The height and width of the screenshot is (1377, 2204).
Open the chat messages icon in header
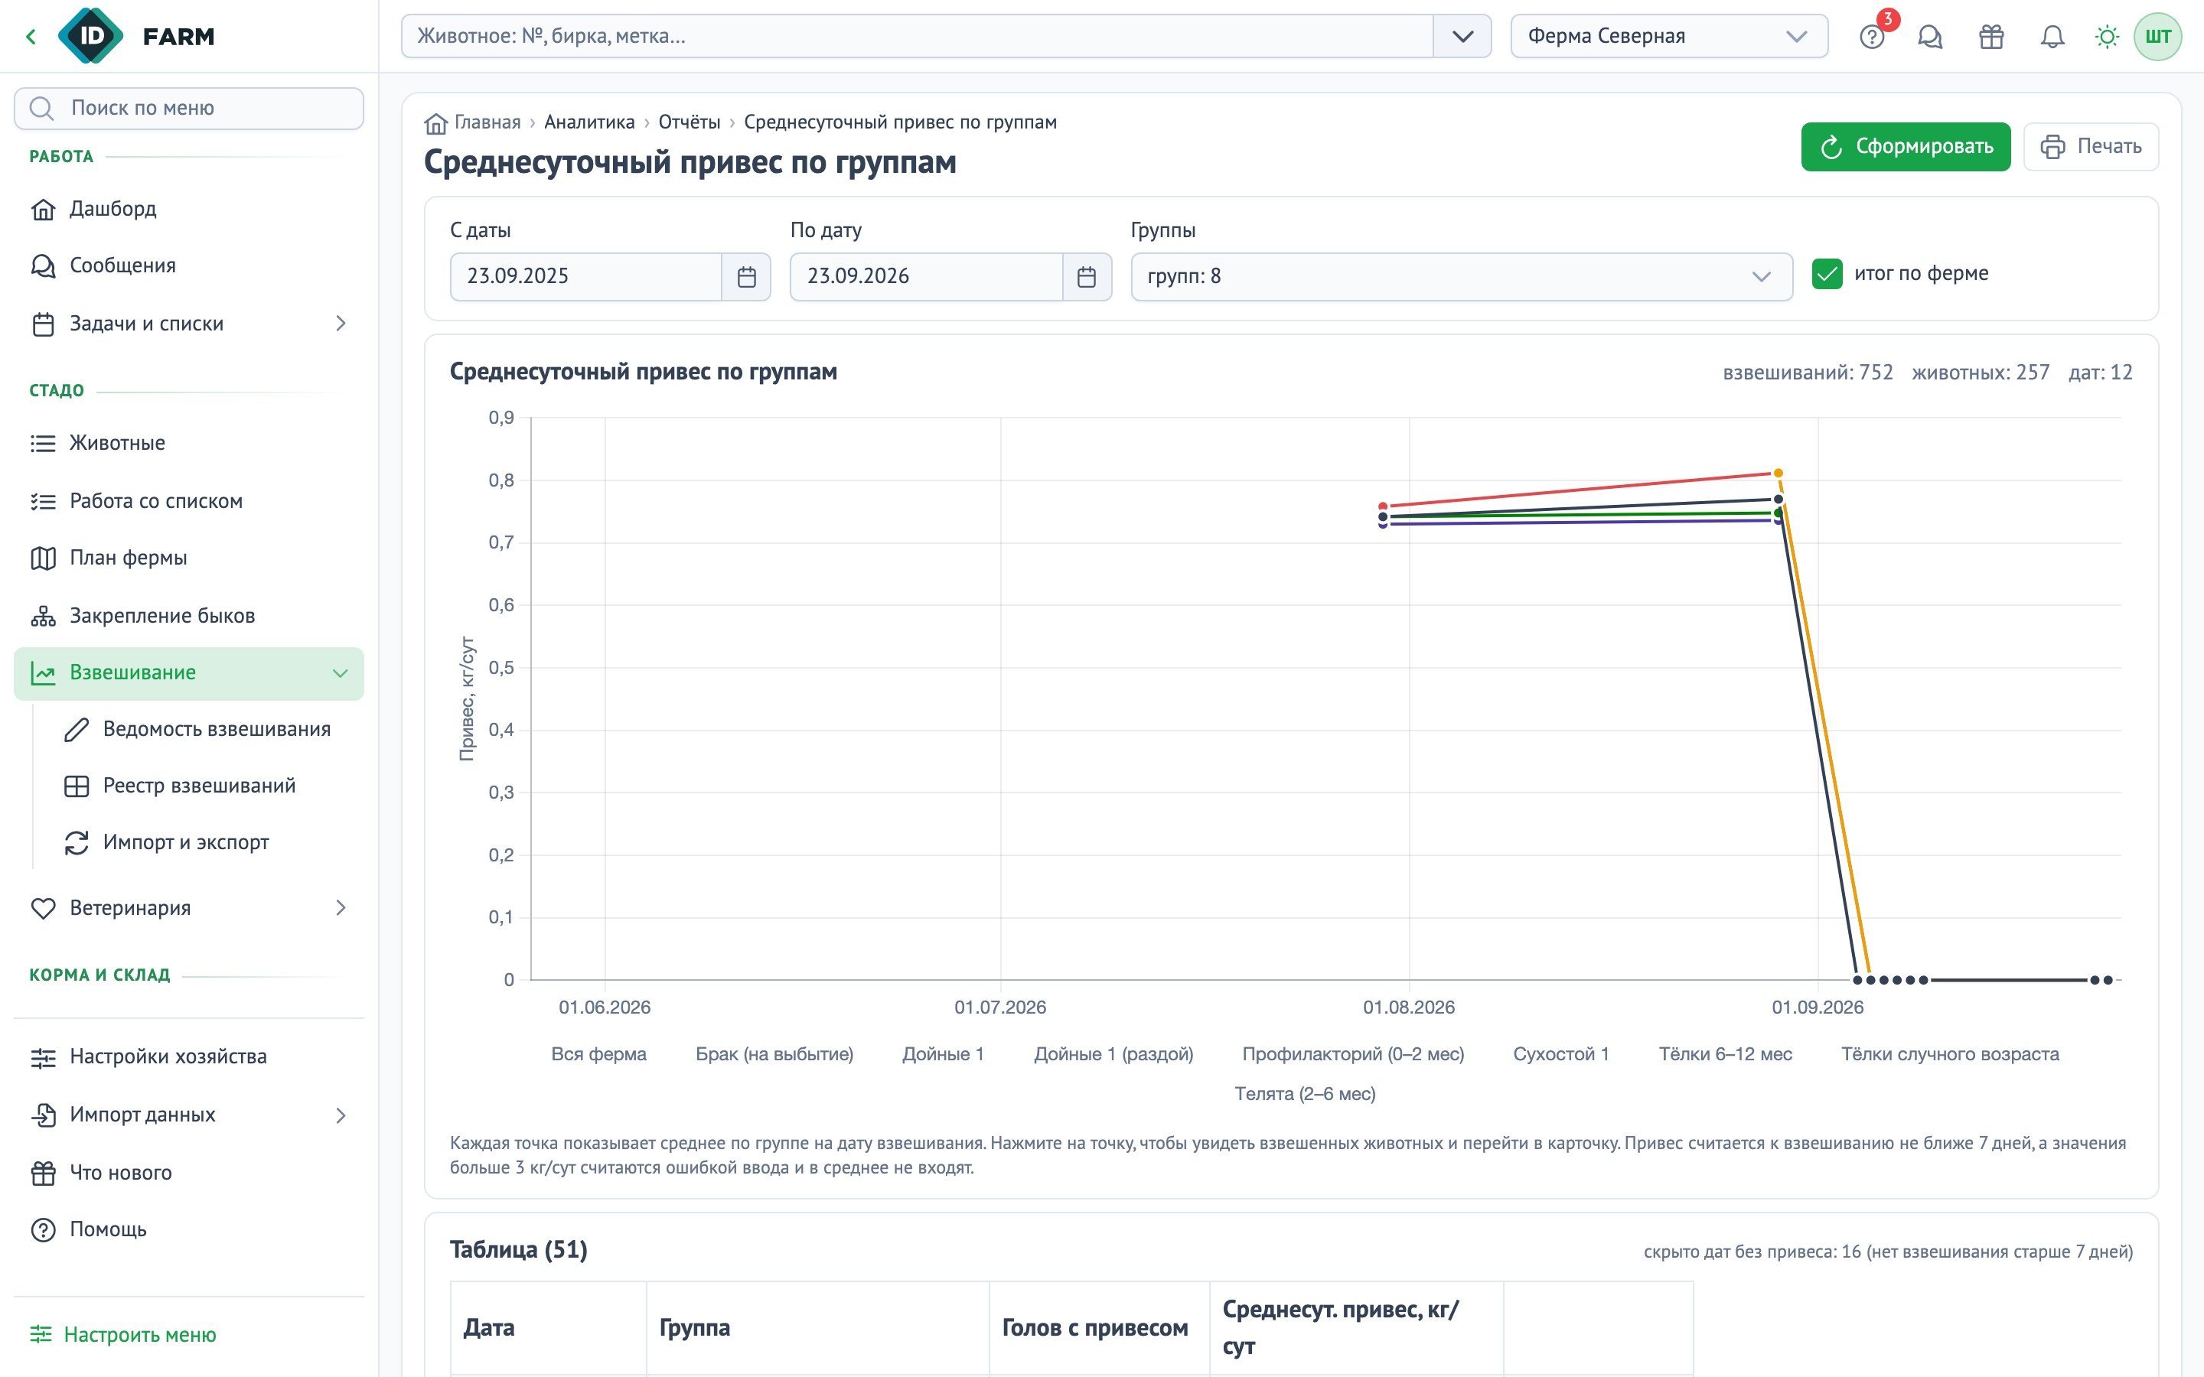click(x=1930, y=37)
